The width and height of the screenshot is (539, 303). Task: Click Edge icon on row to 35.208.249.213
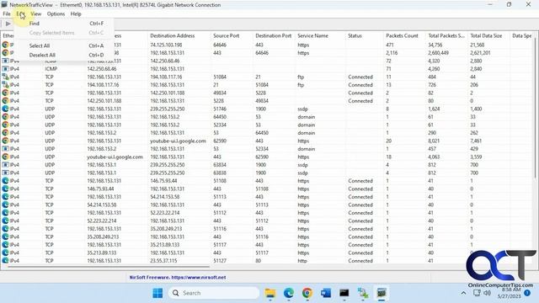[x=5, y=228]
